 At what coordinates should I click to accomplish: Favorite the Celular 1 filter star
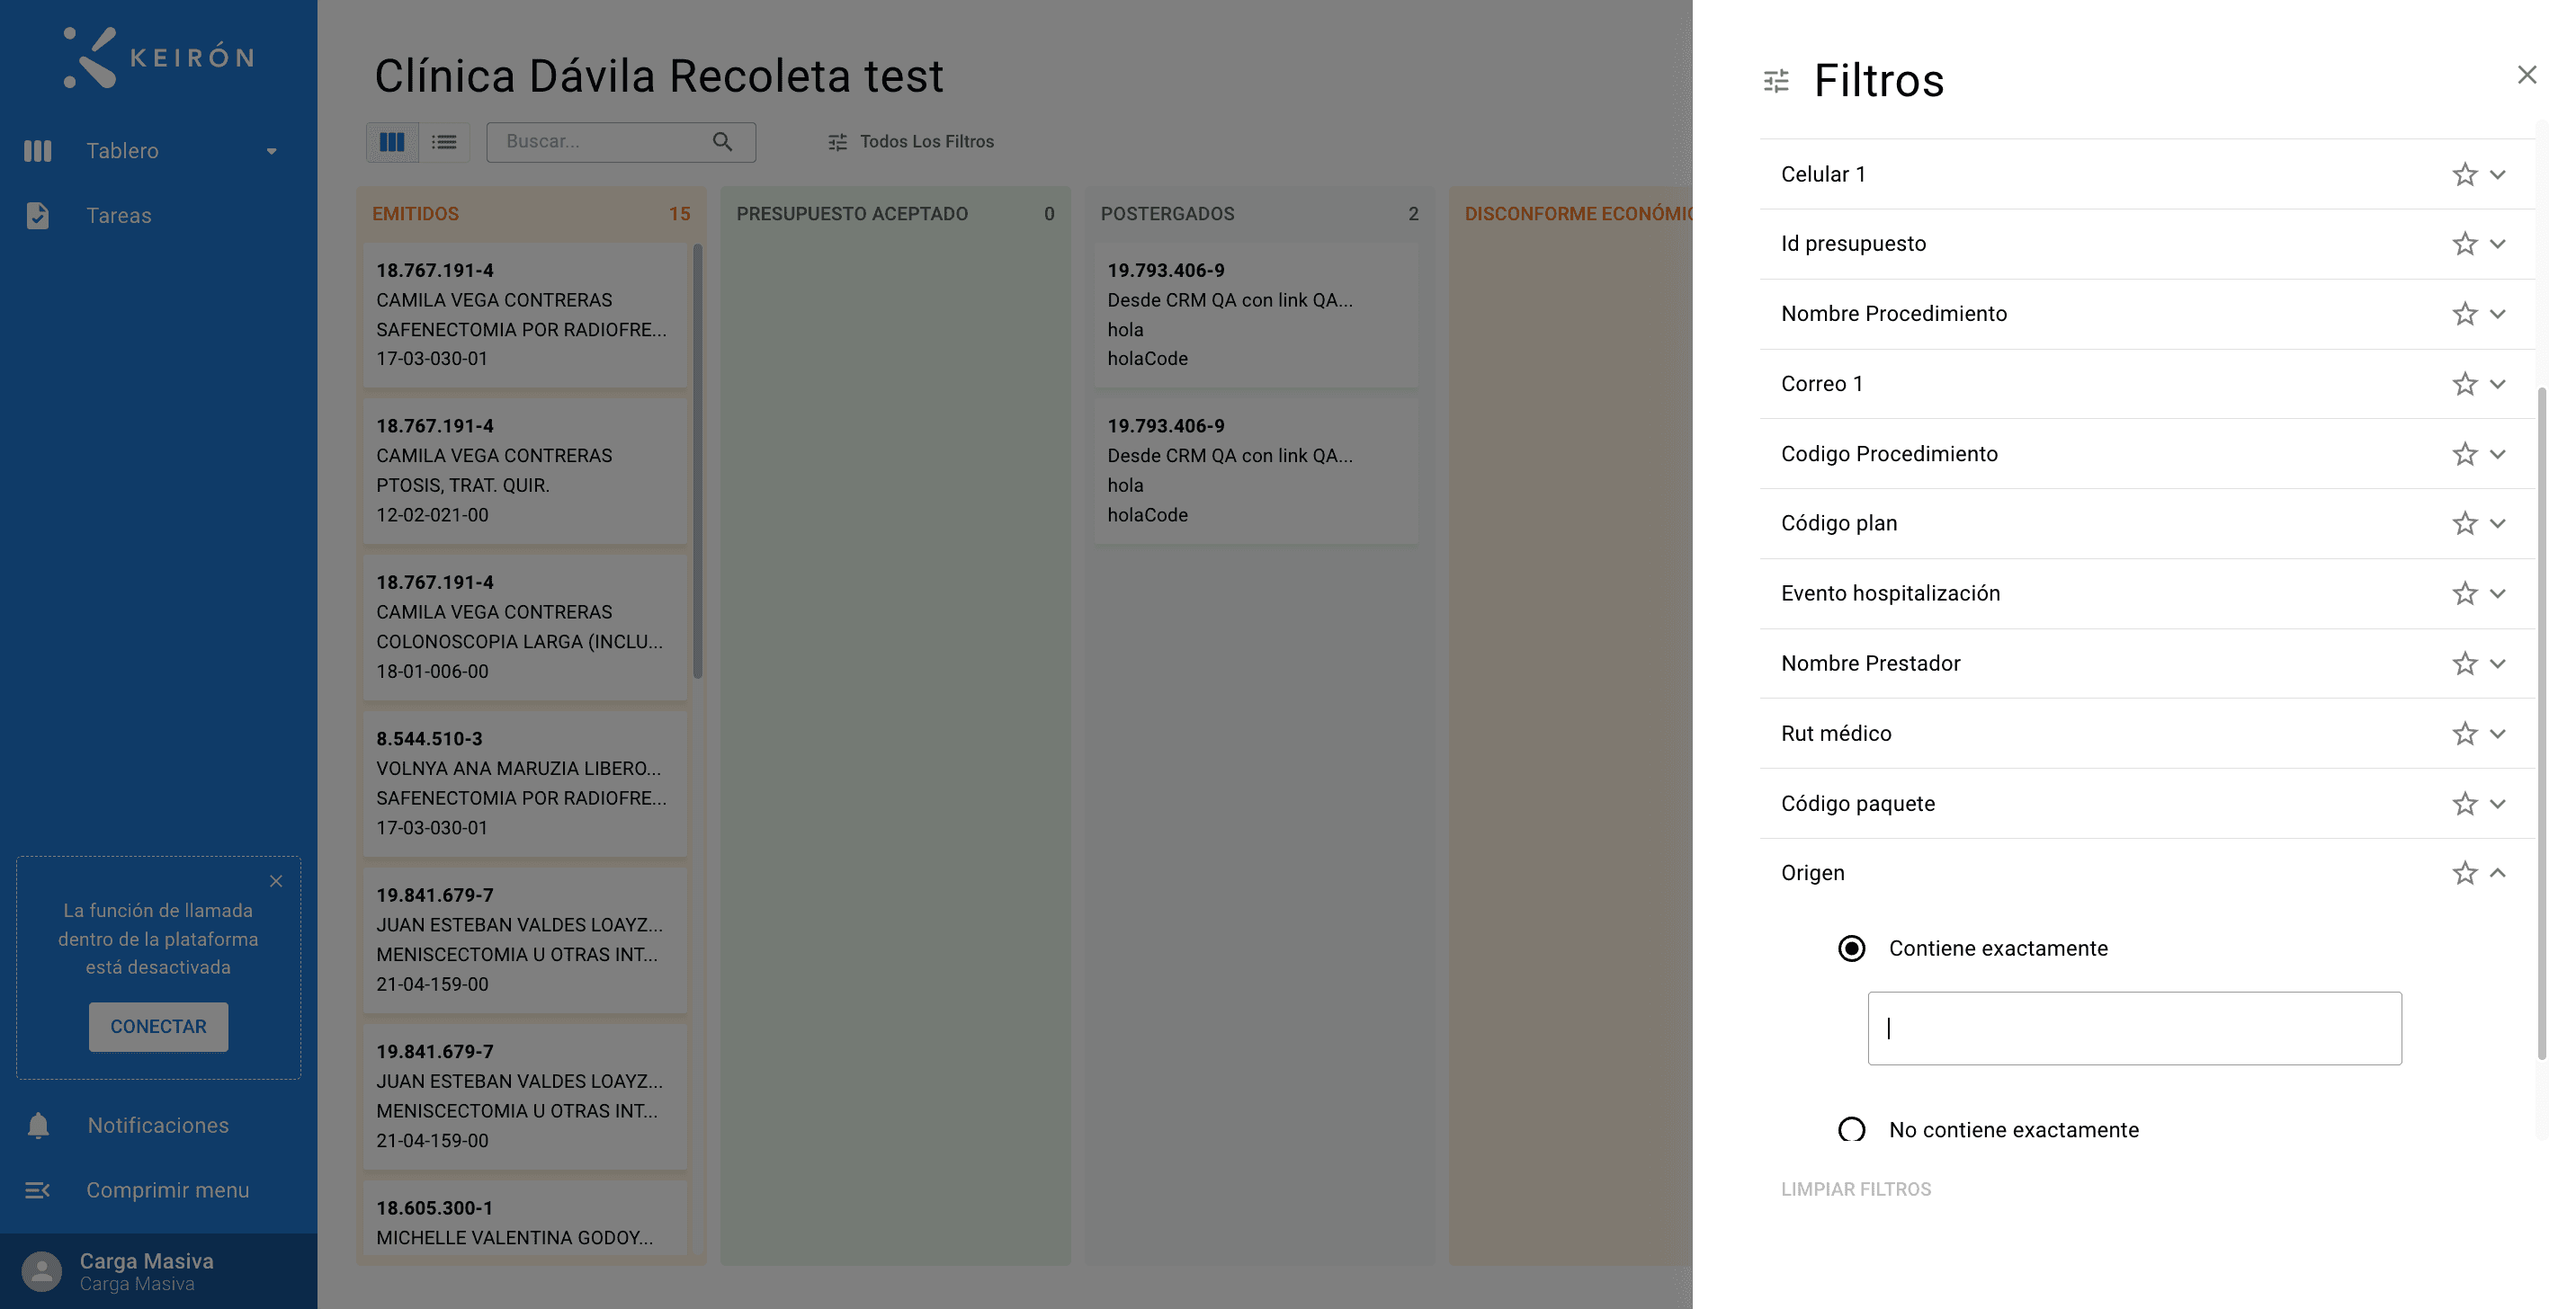pos(2464,174)
